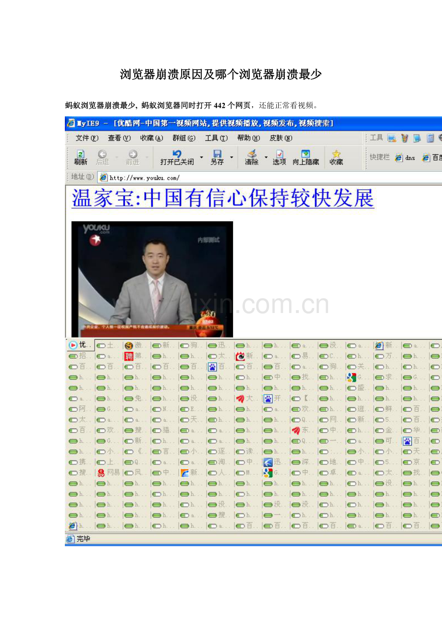Click the 完毕 status bar text
The height and width of the screenshot is (626, 442).
(x=84, y=539)
